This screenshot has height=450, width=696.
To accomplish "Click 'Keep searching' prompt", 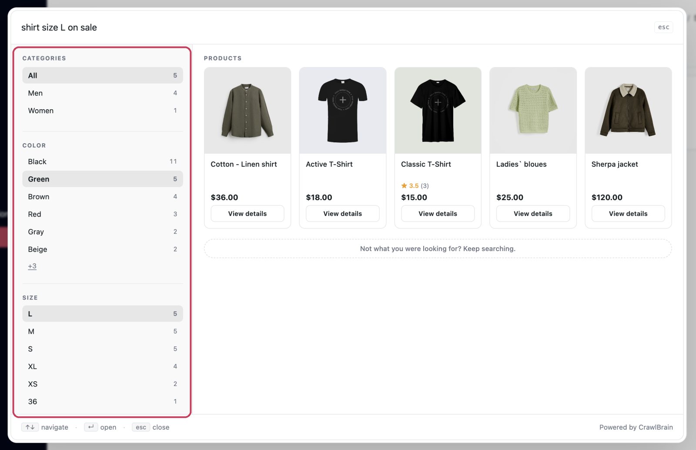I will [x=438, y=249].
